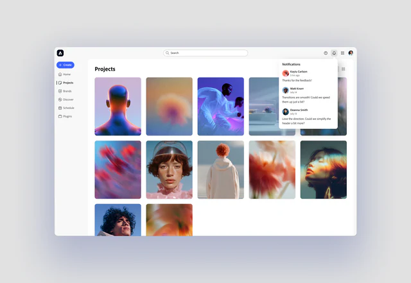This screenshot has width=411, height=283.
Task: Click "Transitions are smooth!" notification message
Action: [306, 99]
